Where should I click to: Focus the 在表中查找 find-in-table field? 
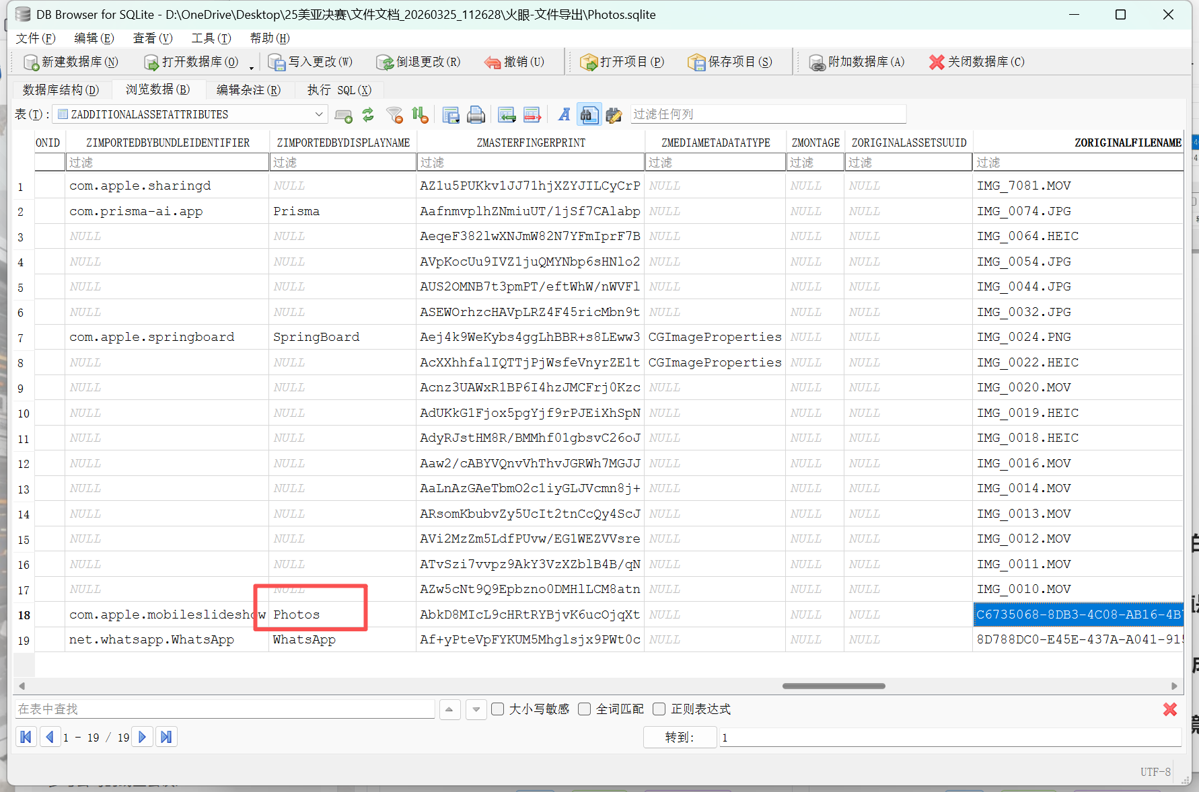(225, 709)
